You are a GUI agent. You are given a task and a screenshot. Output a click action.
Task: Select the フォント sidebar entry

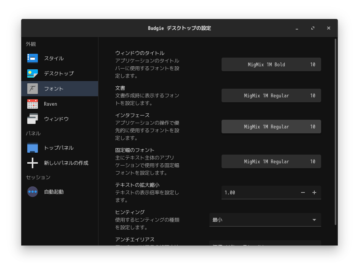(60, 89)
